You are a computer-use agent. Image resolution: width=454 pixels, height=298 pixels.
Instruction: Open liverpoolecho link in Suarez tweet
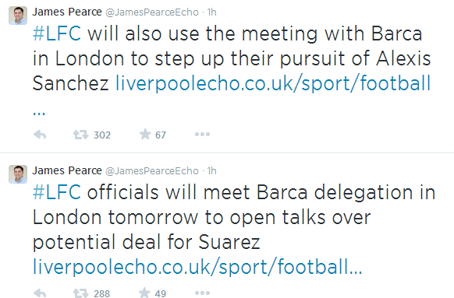click(197, 266)
